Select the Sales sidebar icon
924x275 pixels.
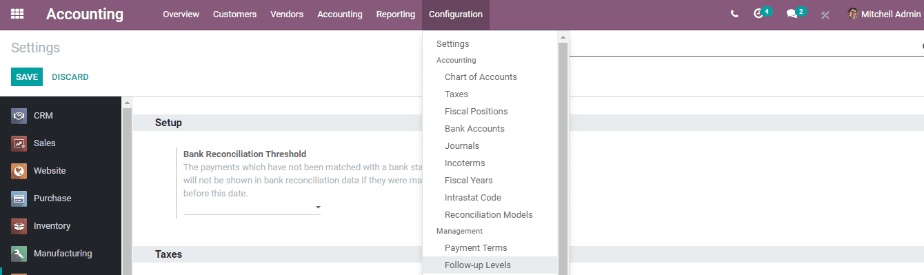click(19, 143)
